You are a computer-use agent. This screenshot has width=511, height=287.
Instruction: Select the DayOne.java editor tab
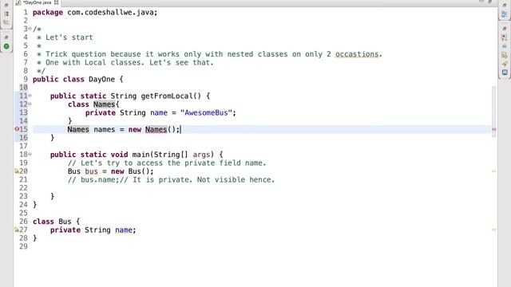pos(37,2)
